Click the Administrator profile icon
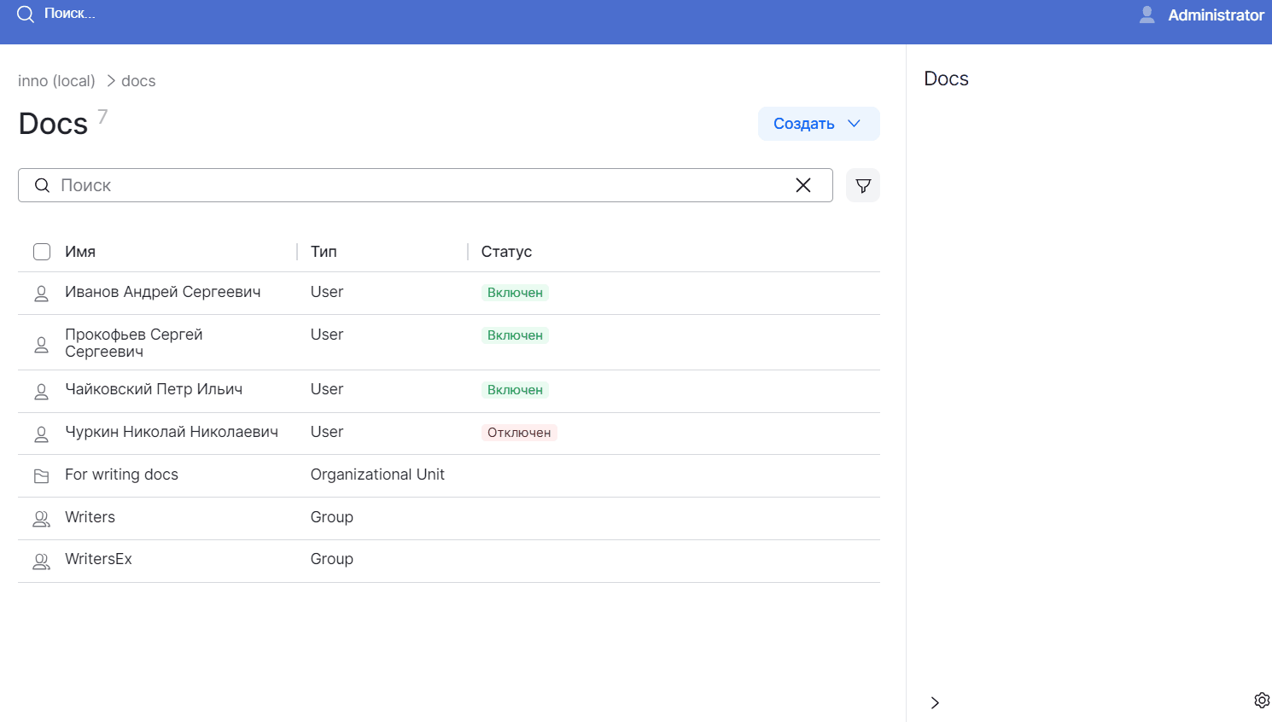The width and height of the screenshot is (1272, 722). (x=1147, y=14)
